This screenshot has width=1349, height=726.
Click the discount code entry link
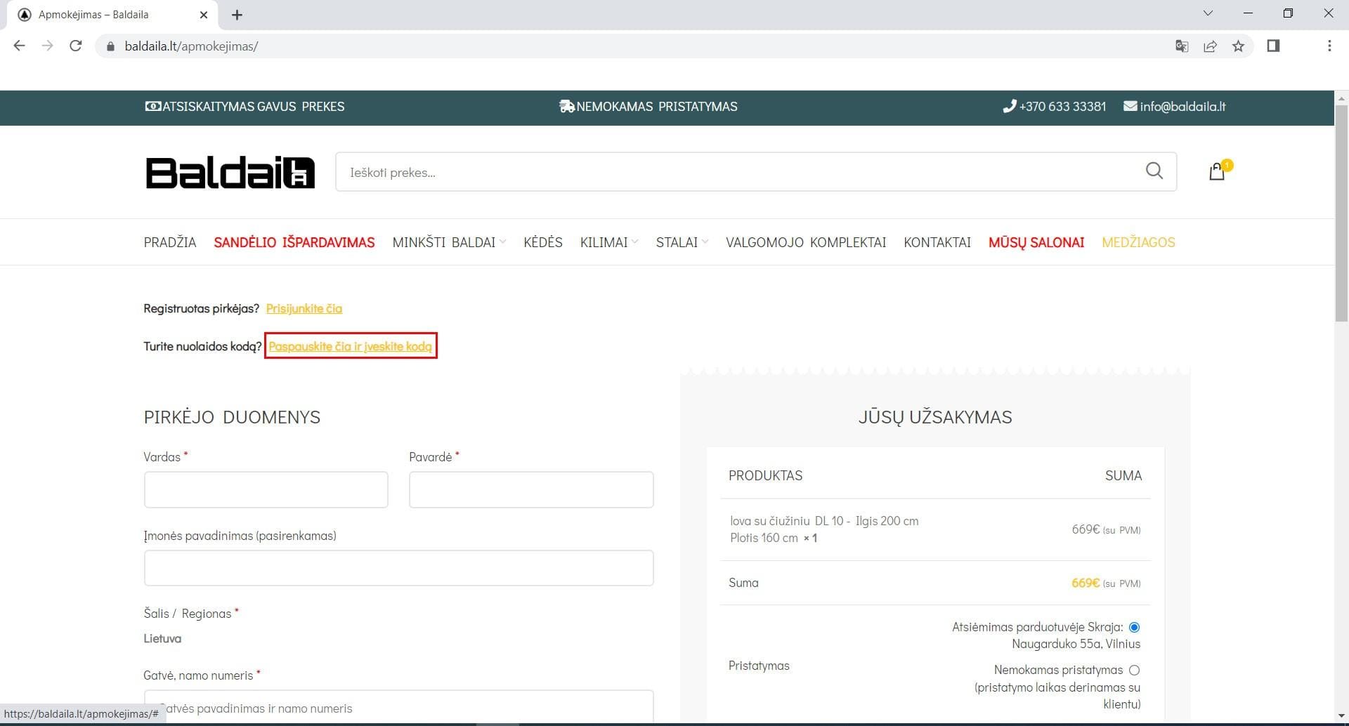click(350, 346)
